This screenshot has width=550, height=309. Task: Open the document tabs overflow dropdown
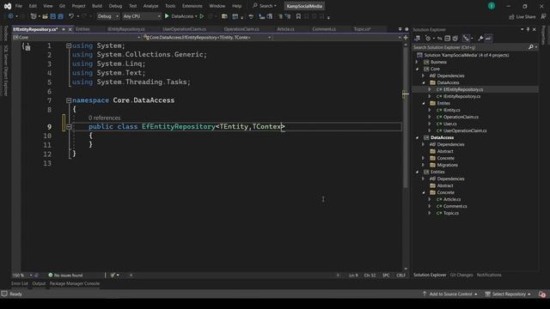(400, 29)
